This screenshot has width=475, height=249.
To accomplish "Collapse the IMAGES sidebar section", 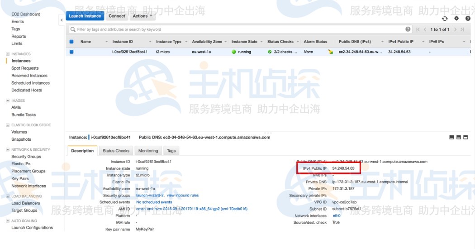I will pyautogui.click(x=8, y=101).
